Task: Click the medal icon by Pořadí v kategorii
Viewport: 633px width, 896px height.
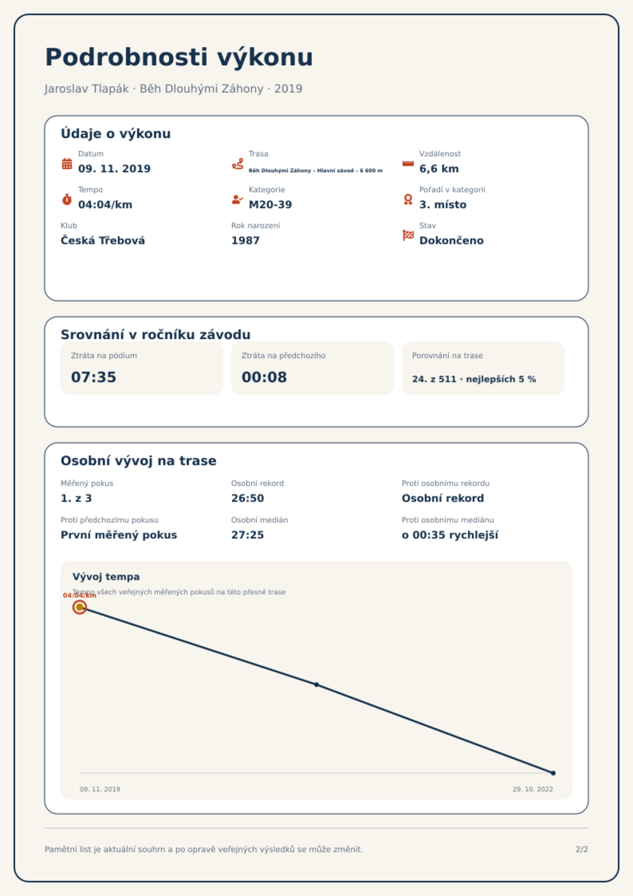Action: pos(408,199)
